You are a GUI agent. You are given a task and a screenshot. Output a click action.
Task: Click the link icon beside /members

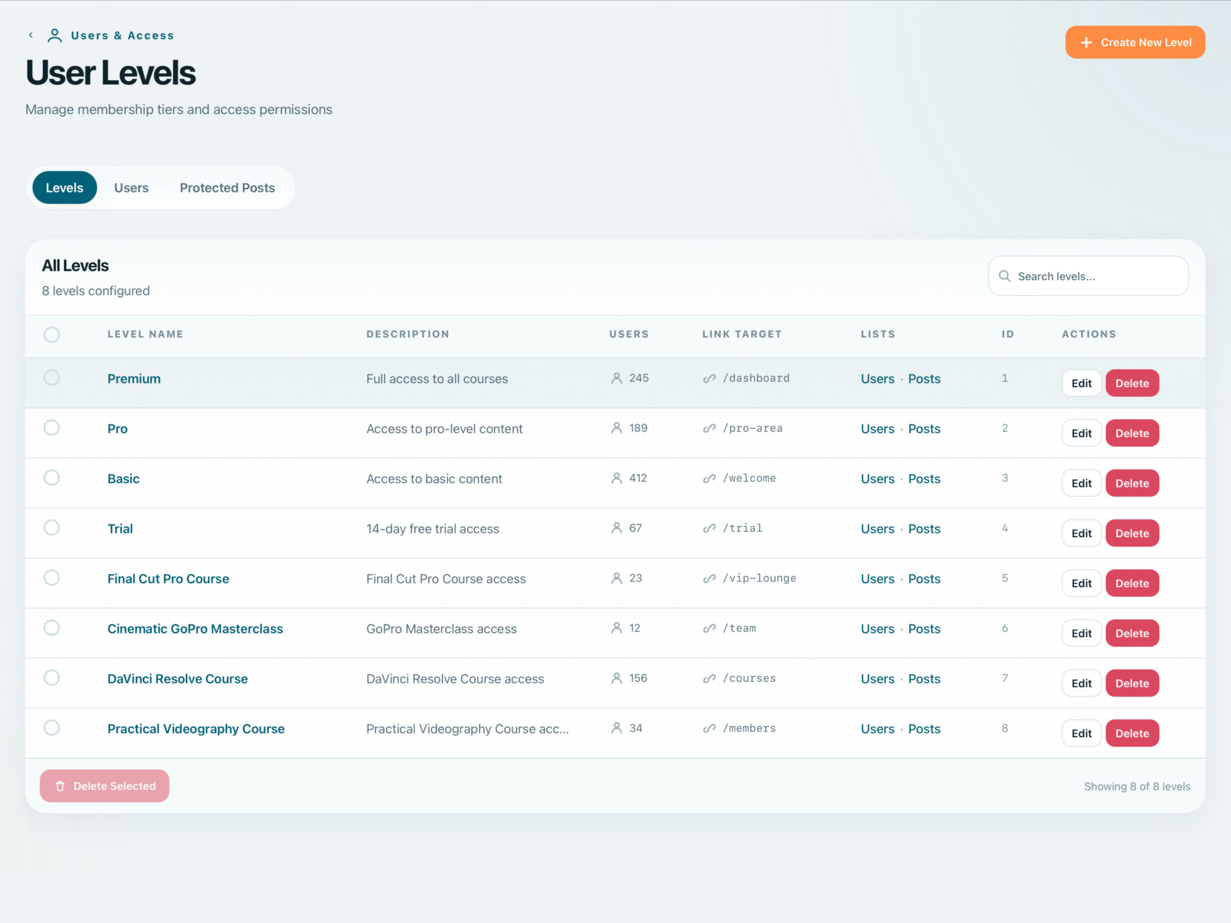coord(709,728)
